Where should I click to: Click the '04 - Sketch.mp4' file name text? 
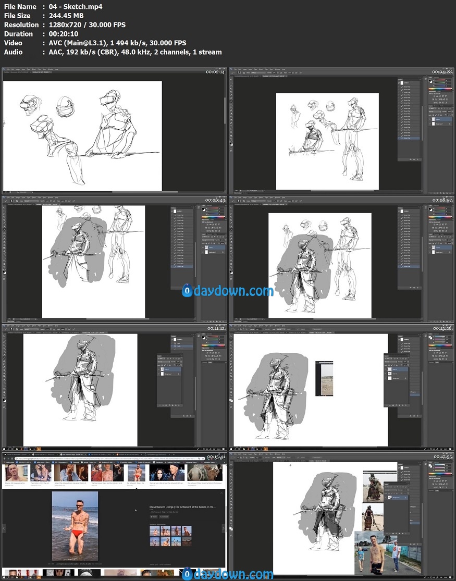point(76,7)
